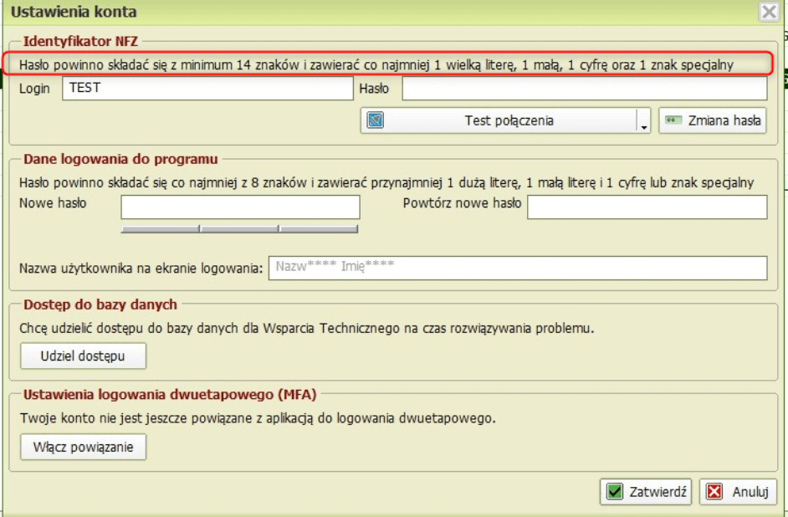Viewport: 788px width, 517px height.
Task: Click the red X icon on Anuluj
Action: [x=714, y=491]
